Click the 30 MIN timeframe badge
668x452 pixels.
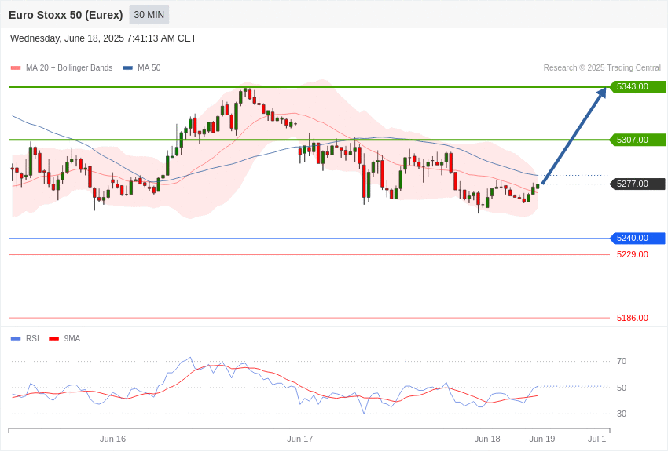[149, 15]
